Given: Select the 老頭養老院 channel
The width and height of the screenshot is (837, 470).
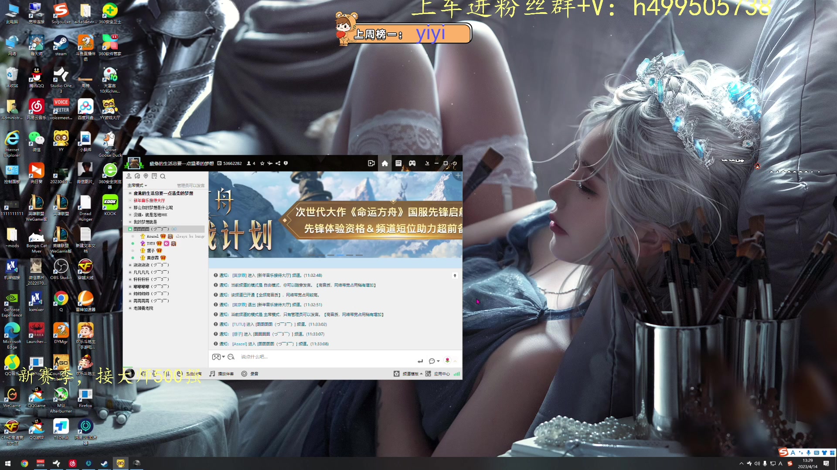Looking at the screenshot, I should (x=143, y=308).
